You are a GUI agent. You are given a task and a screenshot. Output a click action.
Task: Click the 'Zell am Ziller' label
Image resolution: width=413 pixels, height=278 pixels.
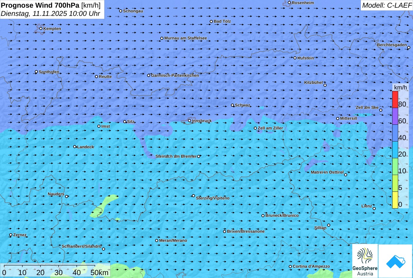click(270, 128)
